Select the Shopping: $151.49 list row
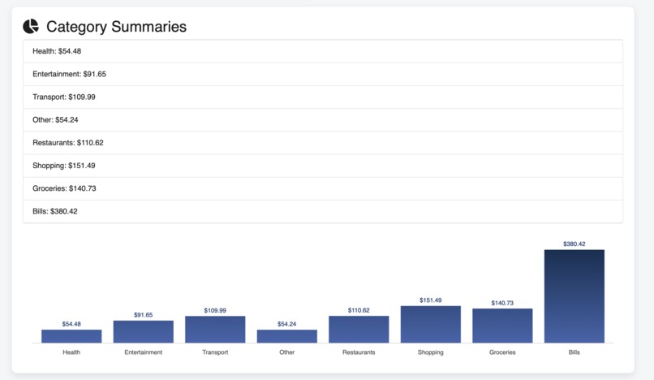The height and width of the screenshot is (380, 654). point(323,166)
